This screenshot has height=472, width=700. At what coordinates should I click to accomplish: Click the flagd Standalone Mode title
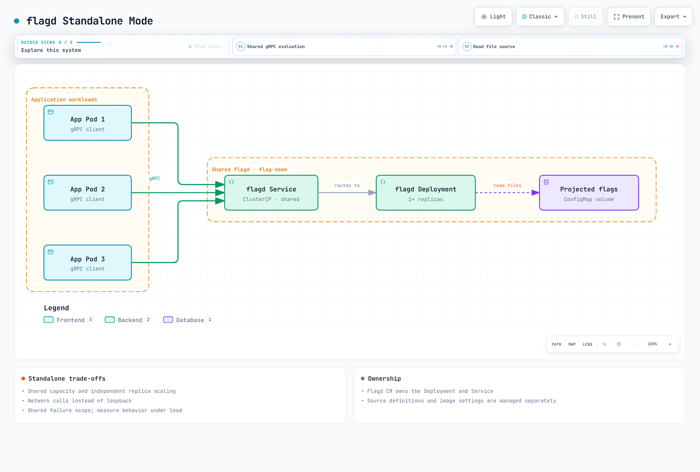click(x=90, y=21)
